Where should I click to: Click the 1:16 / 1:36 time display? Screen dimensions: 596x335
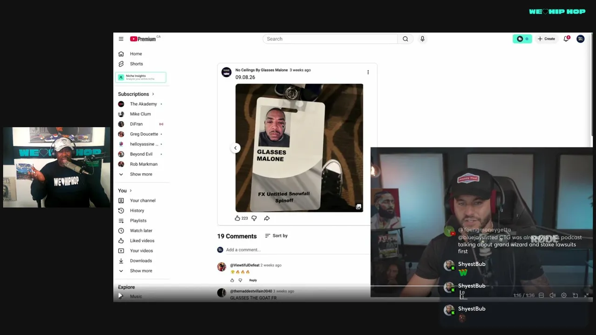click(x=524, y=295)
